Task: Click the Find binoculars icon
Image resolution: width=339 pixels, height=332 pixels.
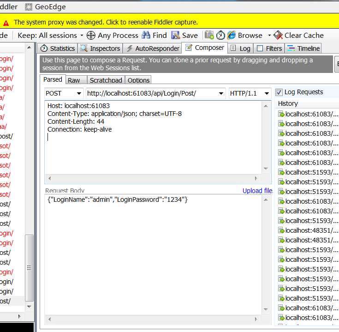Action: (146, 35)
